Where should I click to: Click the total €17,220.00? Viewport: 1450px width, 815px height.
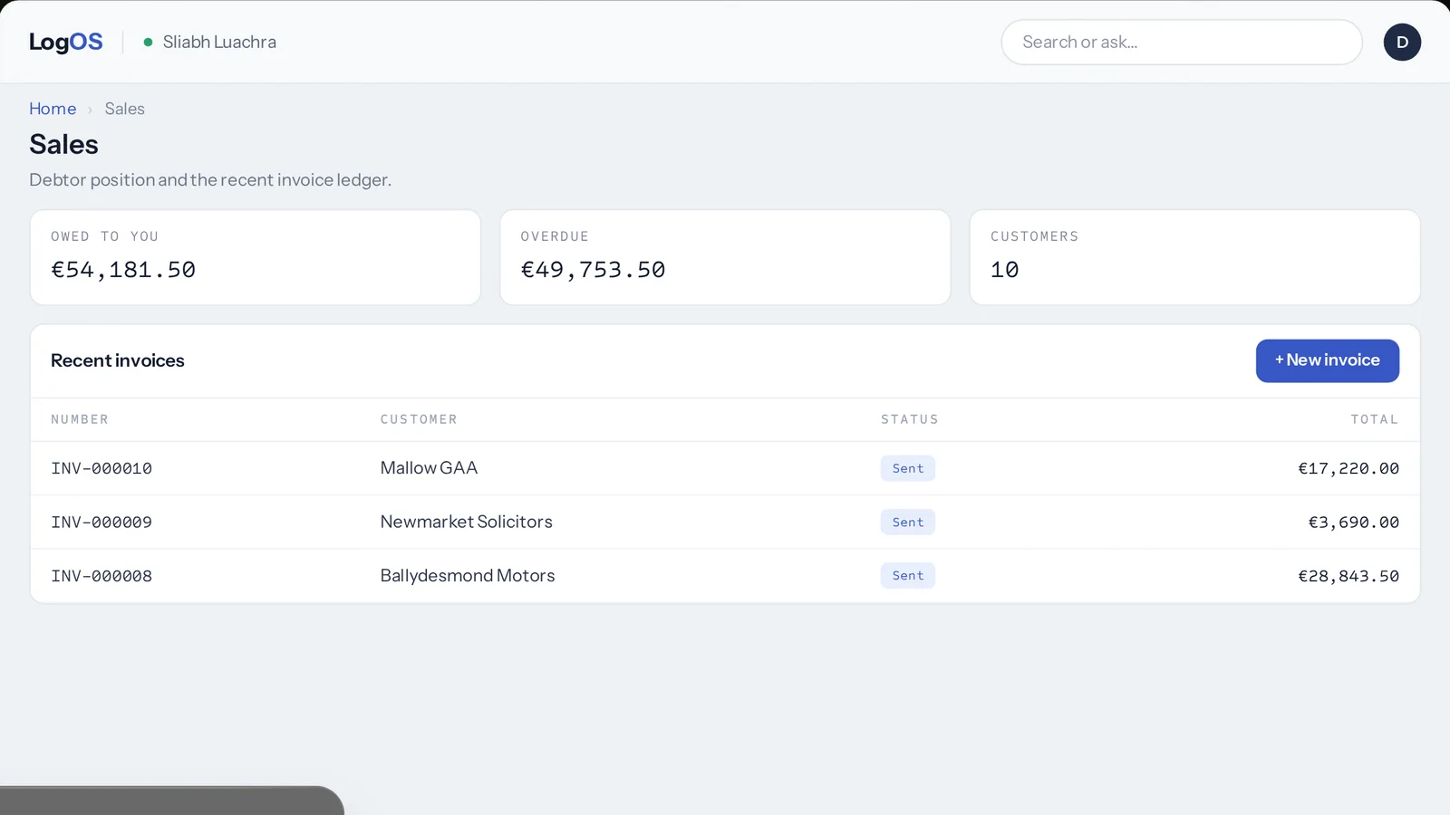(1348, 468)
